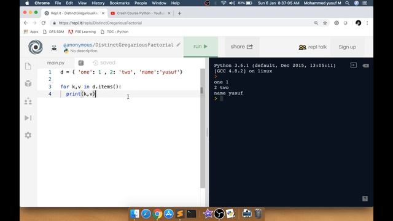Click the Wi-Fi status icon
This screenshot has height=221, width=393.
(x=224, y=3)
